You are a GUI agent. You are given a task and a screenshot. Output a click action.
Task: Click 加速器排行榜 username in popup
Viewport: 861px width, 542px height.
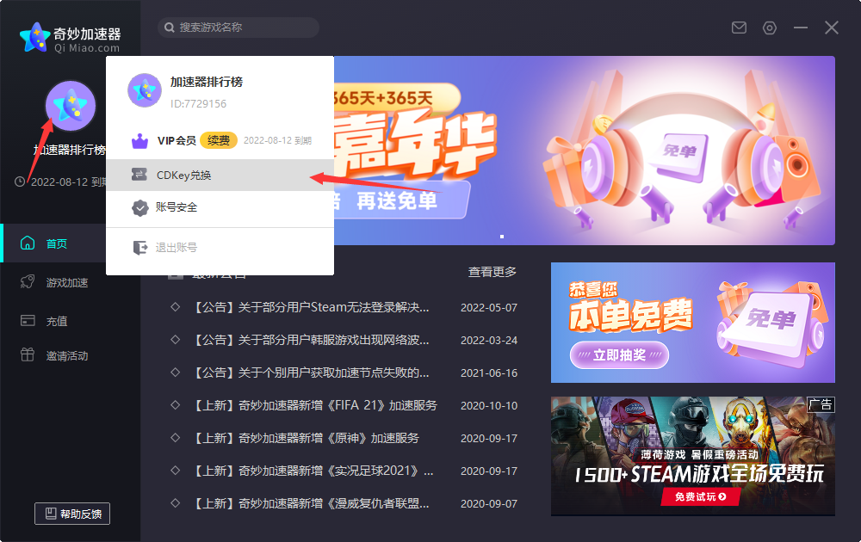point(207,82)
